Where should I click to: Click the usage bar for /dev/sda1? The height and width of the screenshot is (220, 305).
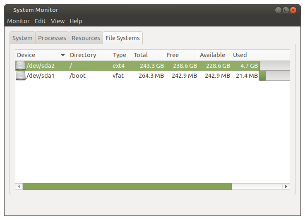pyautogui.click(x=274, y=76)
